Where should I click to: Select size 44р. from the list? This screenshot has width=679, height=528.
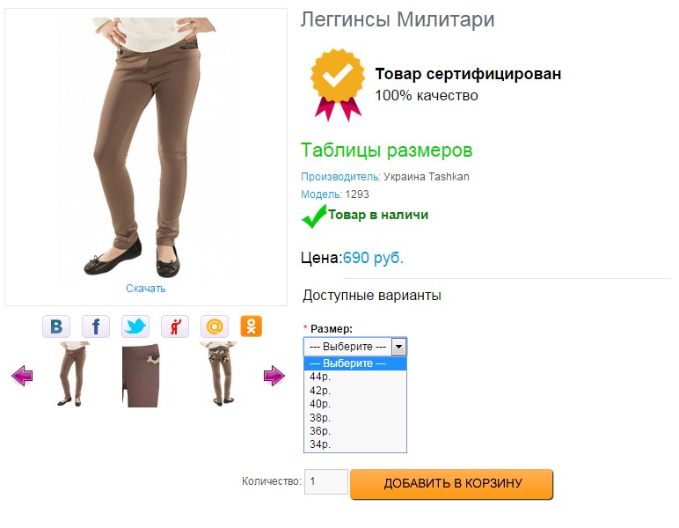(320, 377)
